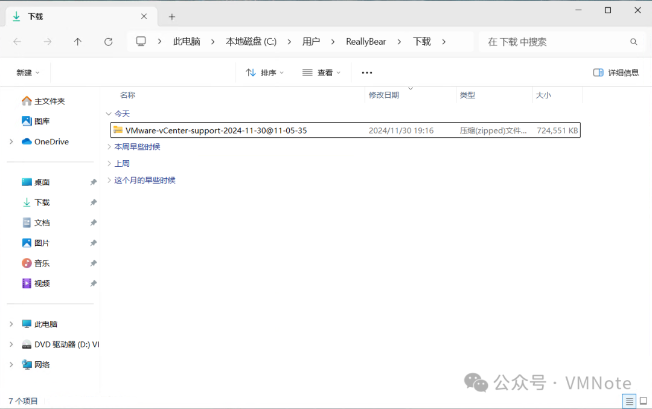Go back with the back arrow
This screenshot has width=652, height=409.
click(17, 42)
